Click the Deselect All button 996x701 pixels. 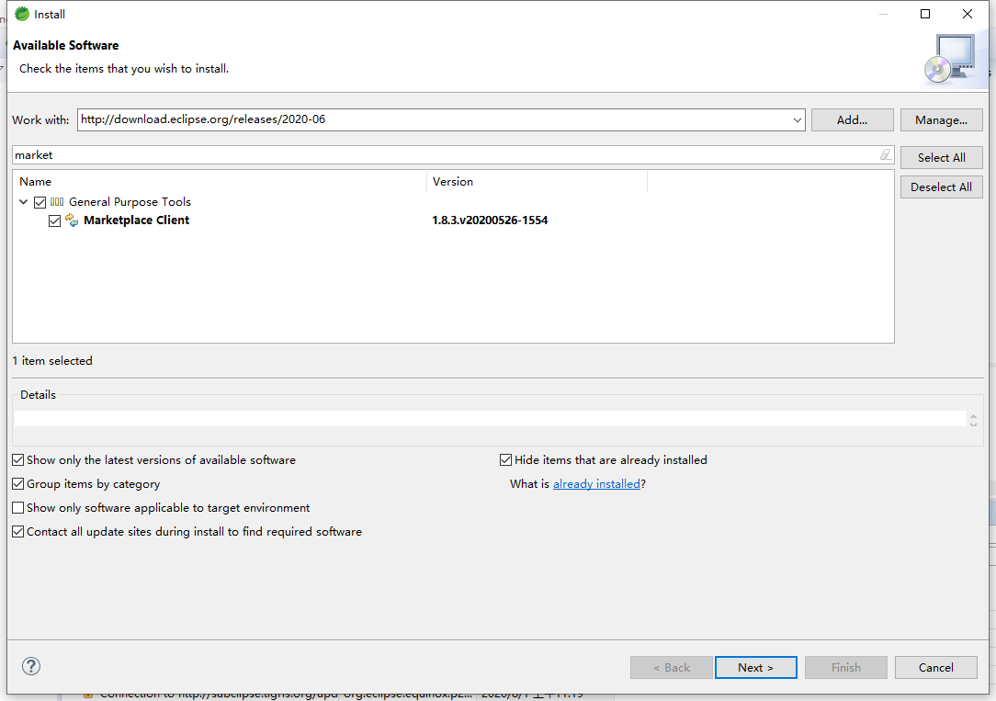tap(941, 187)
